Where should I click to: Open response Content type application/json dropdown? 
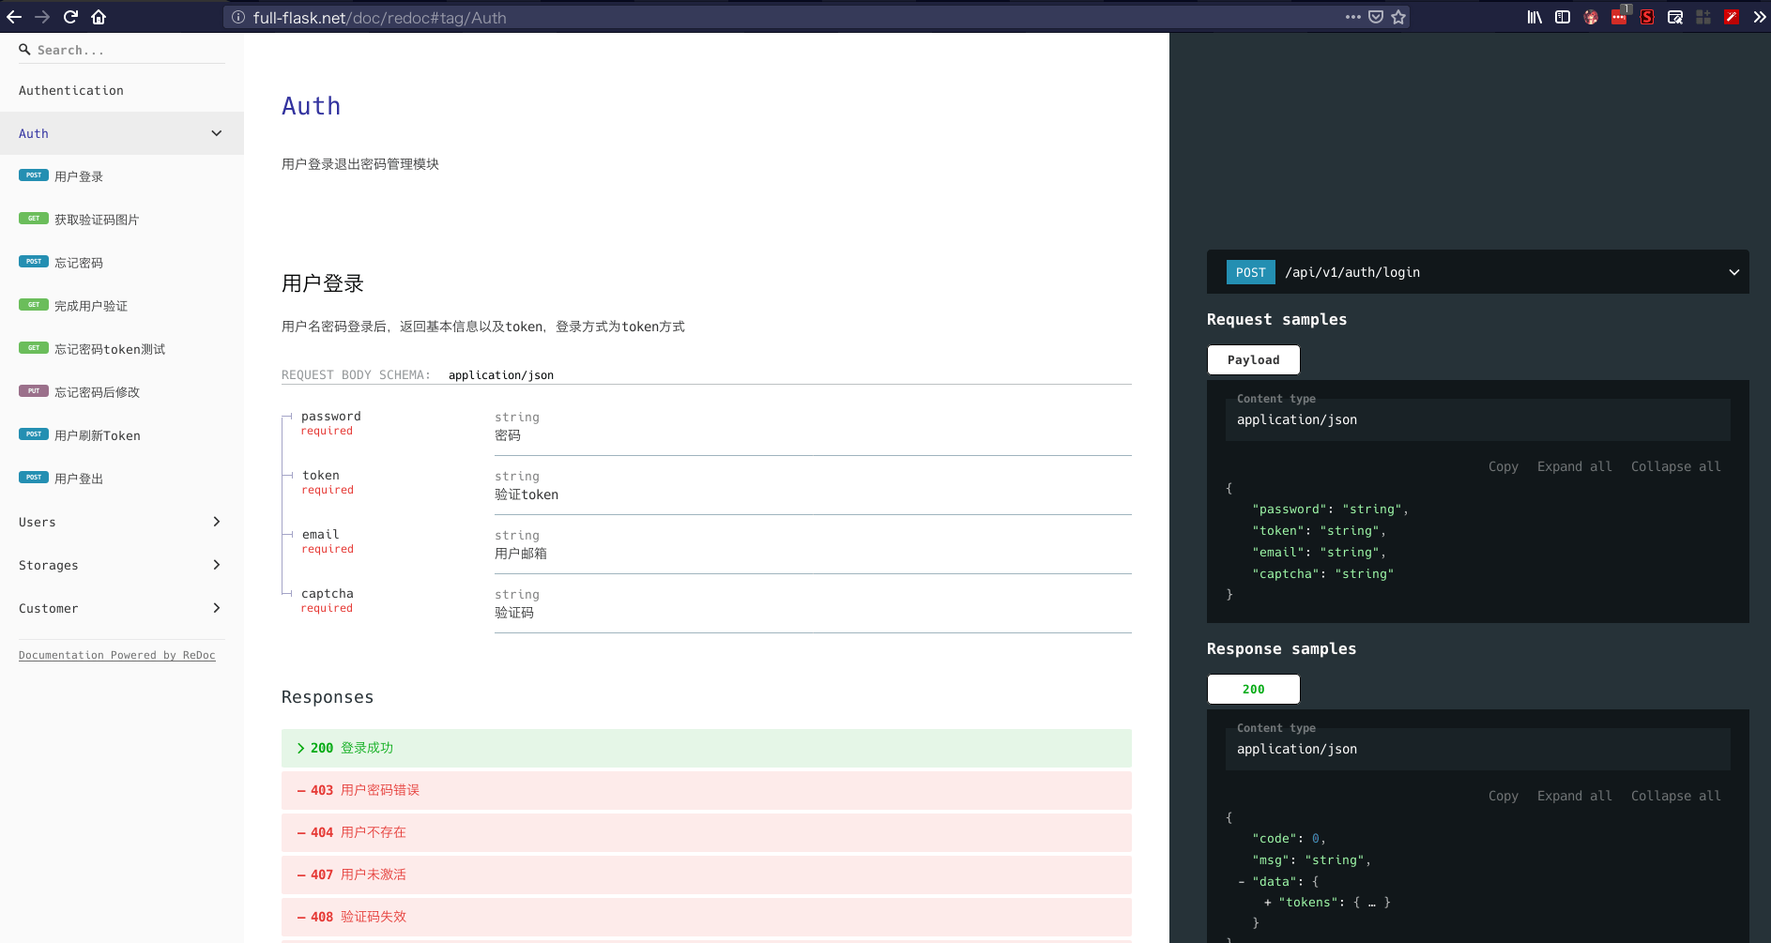[1478, 749]
